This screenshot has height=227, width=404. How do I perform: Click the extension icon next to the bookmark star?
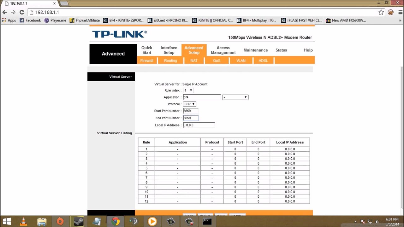pos(391,12)
